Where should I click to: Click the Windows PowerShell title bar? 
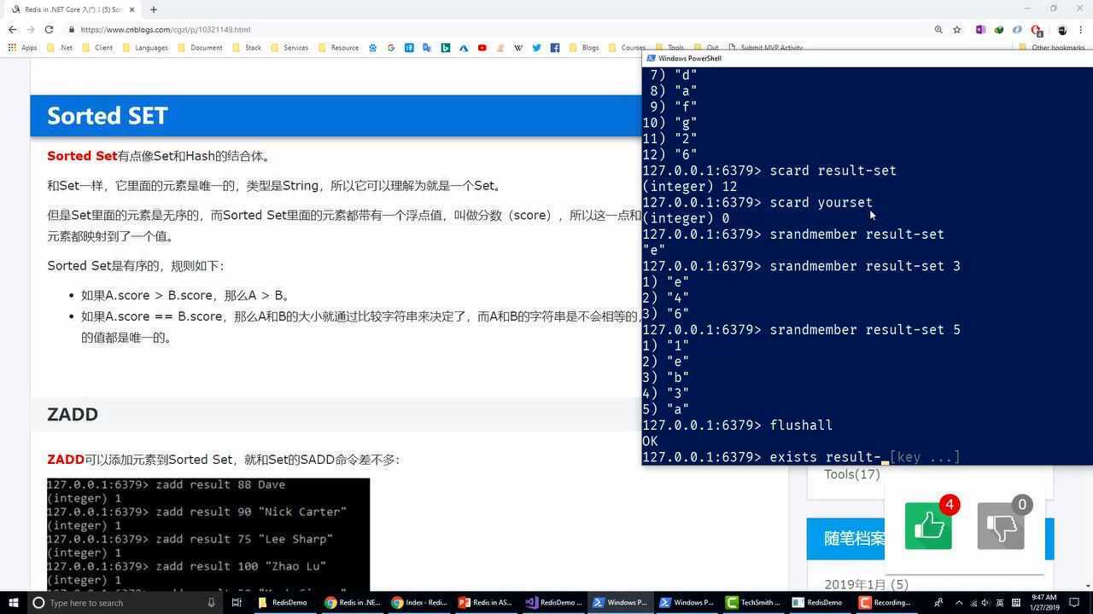coord(867,58)
